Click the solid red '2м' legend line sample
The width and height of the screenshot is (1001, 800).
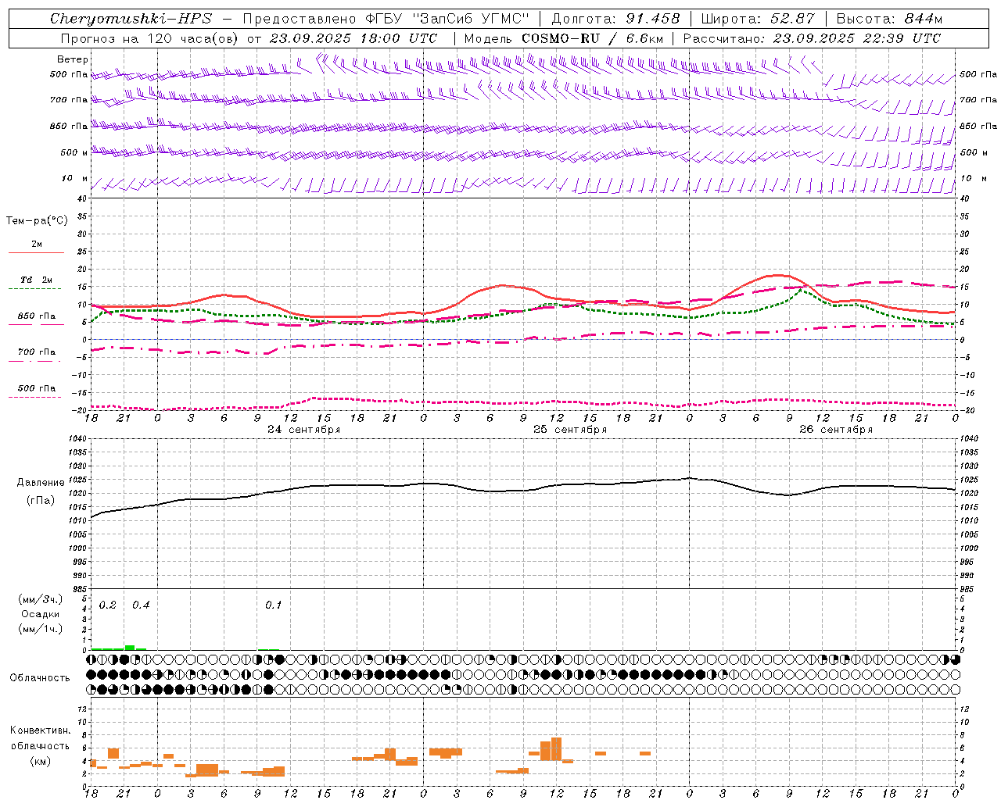(x=36, y=252)
